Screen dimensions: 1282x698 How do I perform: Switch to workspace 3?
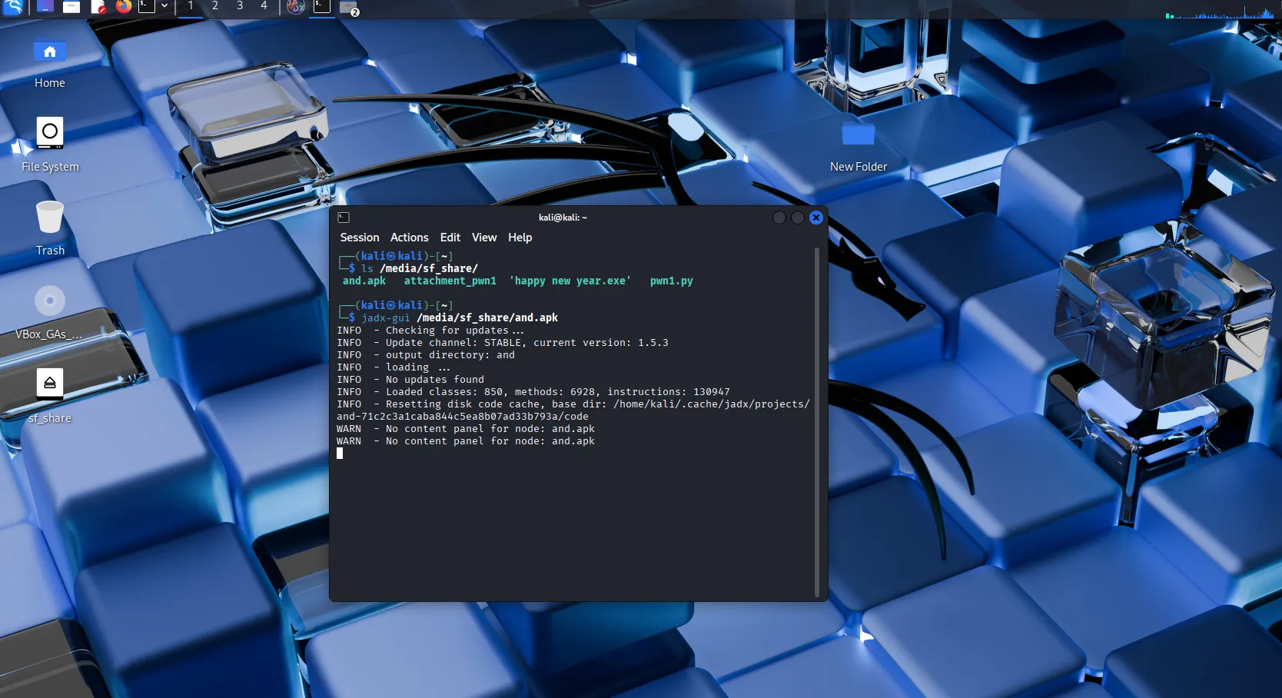pos(239,8)
